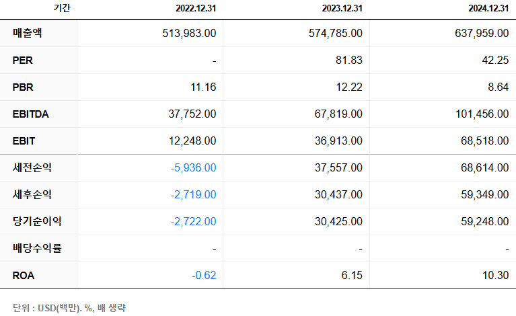
Task: Click the PBR value 11.16
Action: click(x=203, y=87)
